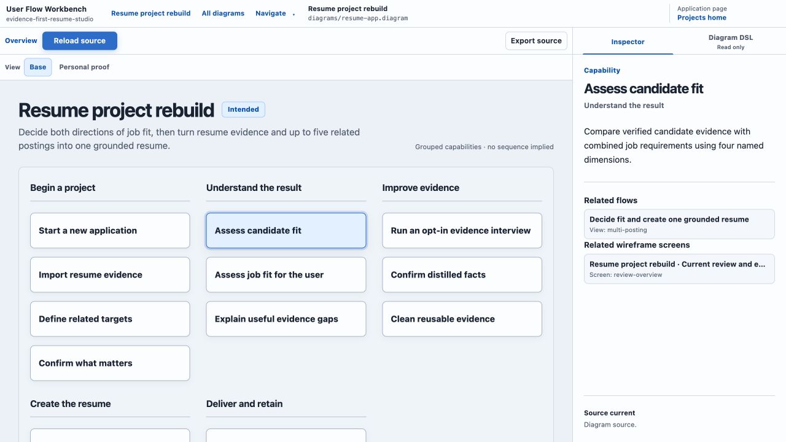
Task: Go to All diagrams
Action: point(223,14)
